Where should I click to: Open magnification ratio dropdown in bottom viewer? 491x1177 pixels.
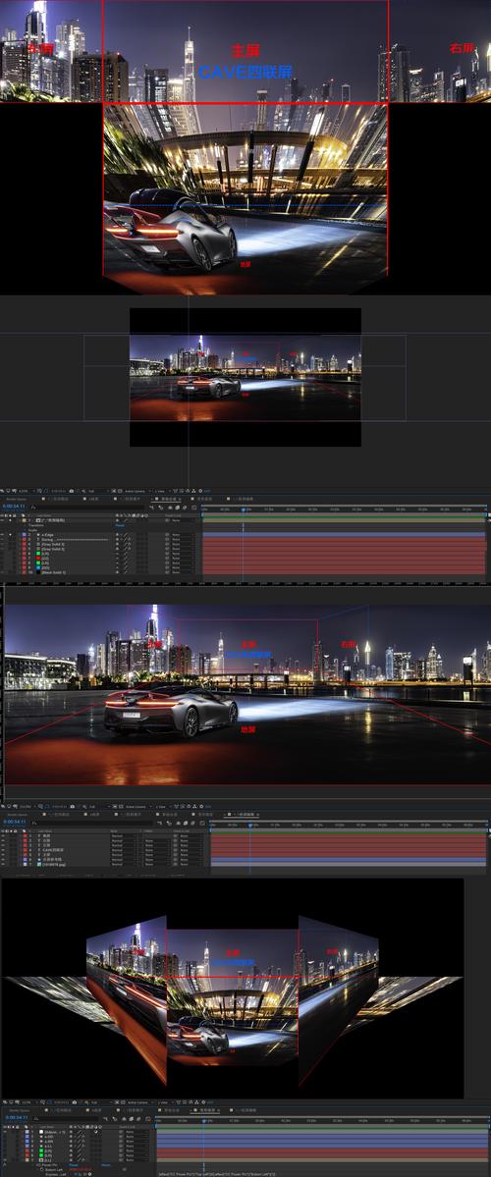(x=27, y=1102)
